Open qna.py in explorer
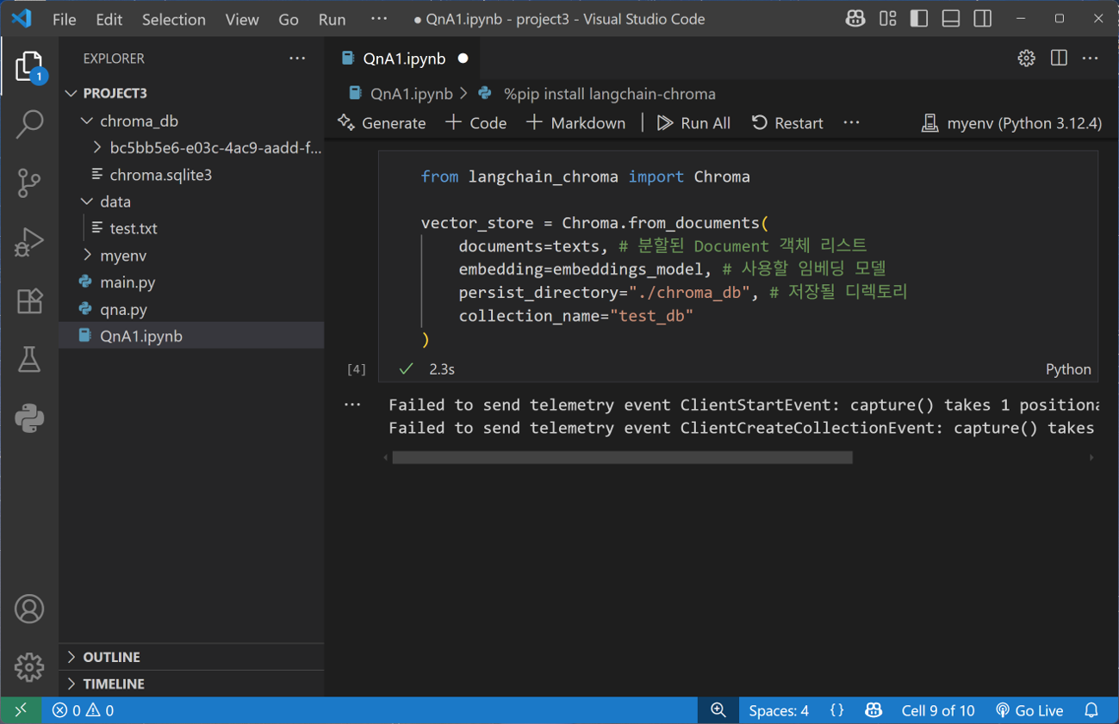The image size is (1119, 724). [191, 309]
